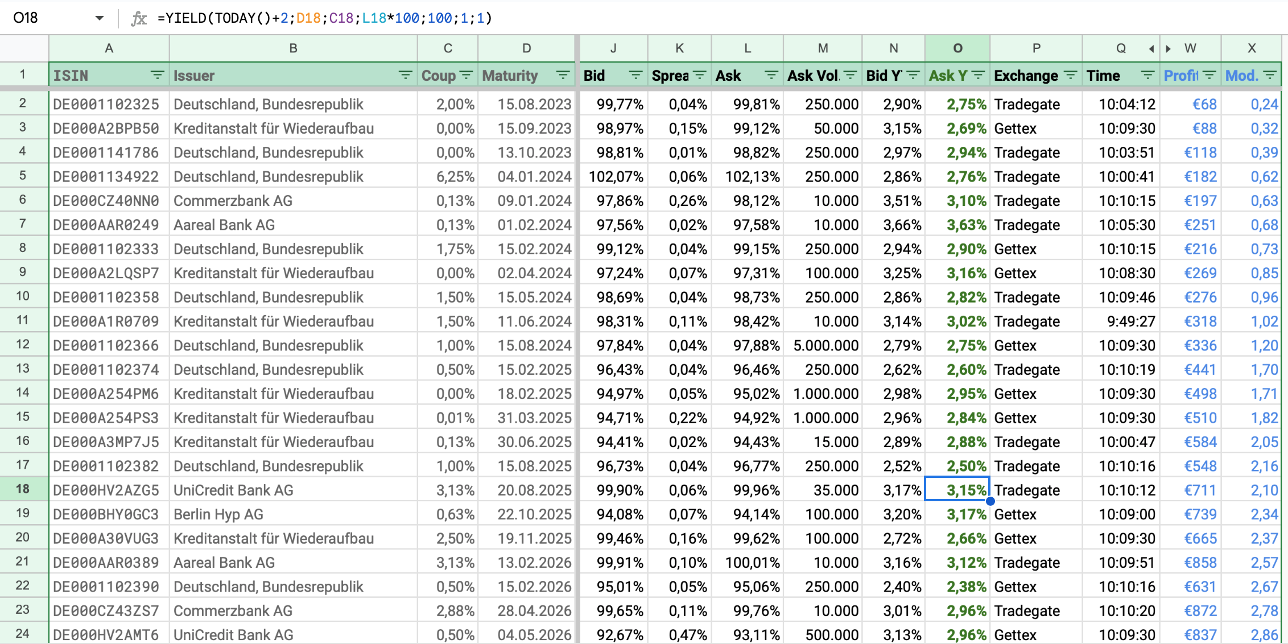Image resolution: width=1288 pixels, height=644 pixels.
Task: Click filter icon on Bid column
Action: (x=635, y=75)
